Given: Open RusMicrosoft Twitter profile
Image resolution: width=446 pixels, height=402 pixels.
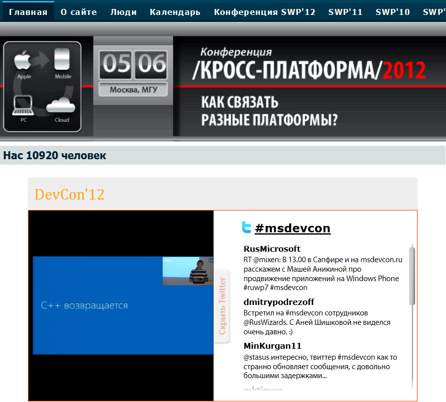Looking at the screenshot, I should (x=272, y=249).
